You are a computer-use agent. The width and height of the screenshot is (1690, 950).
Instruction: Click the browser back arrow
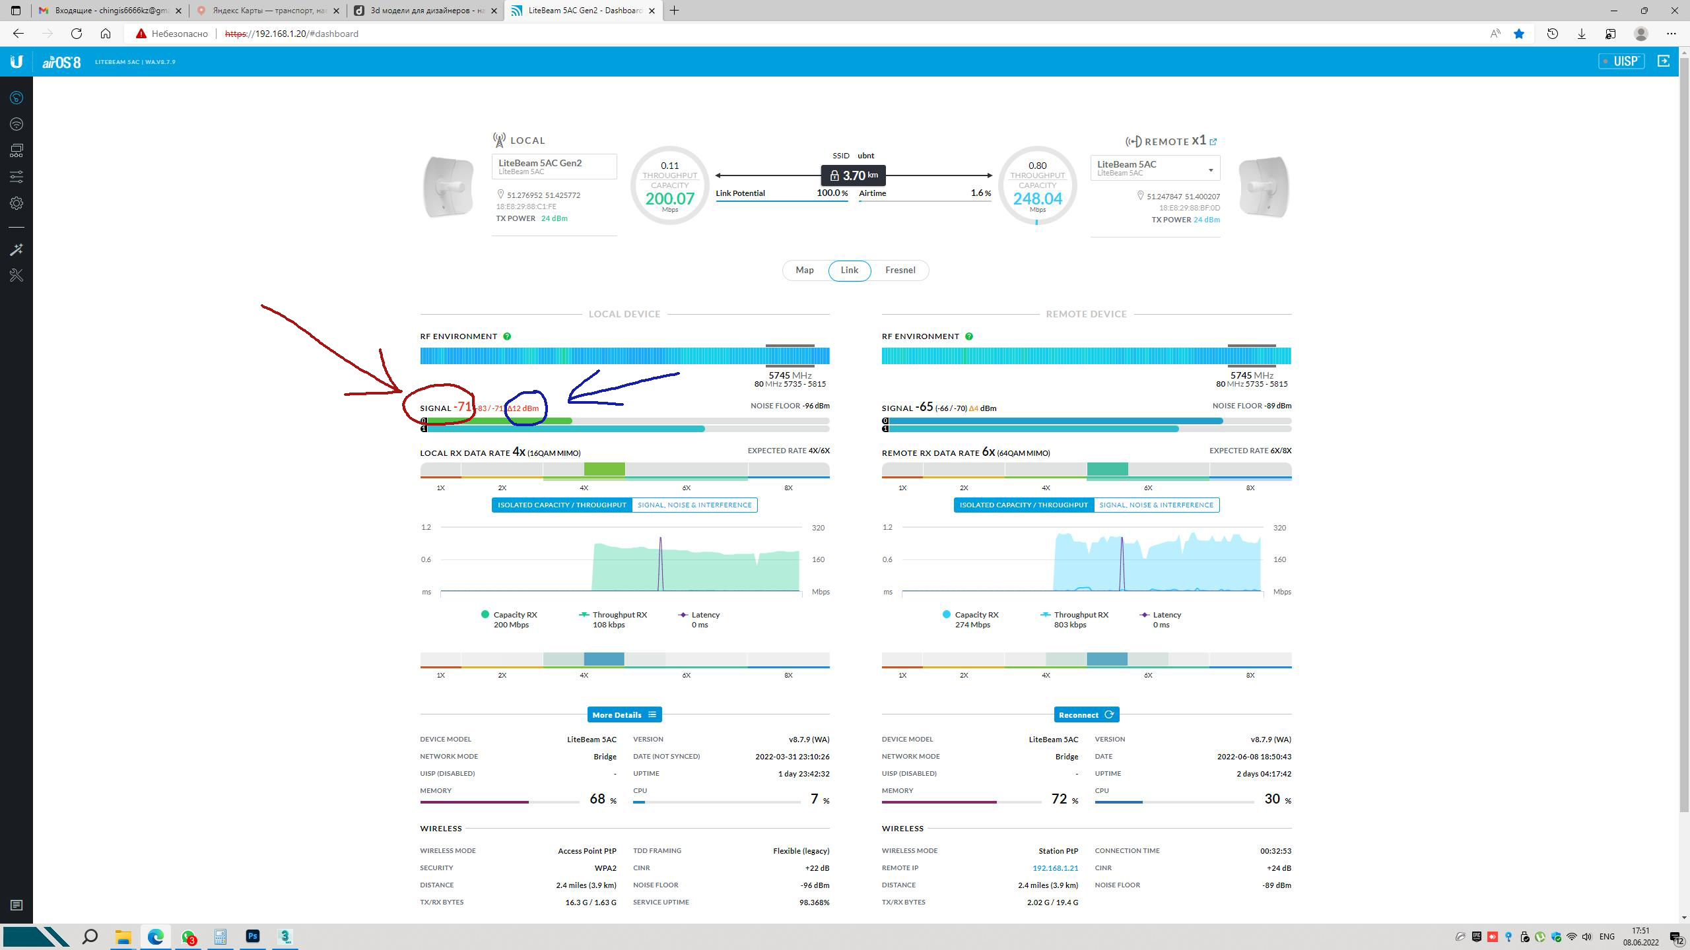(x=18, y=34)
